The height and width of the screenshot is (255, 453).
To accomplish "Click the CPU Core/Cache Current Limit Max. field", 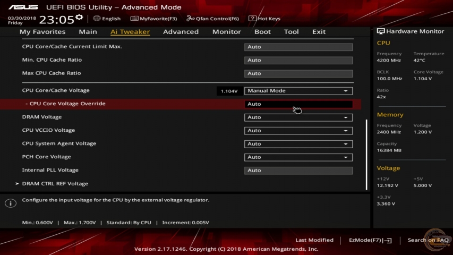I will (298, 47).
